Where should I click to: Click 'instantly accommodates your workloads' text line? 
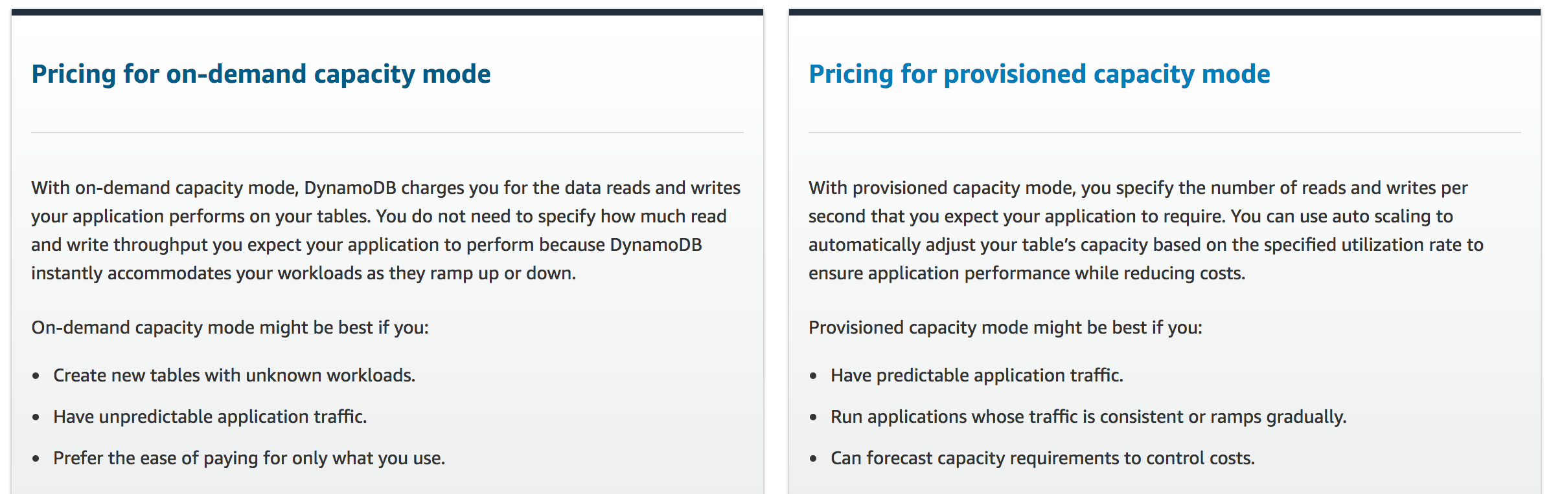pyautogui.click(x=303, y=273)
